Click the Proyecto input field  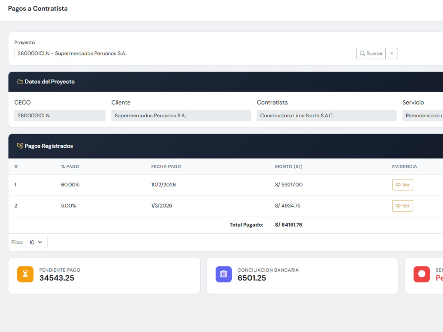[185, 54]
